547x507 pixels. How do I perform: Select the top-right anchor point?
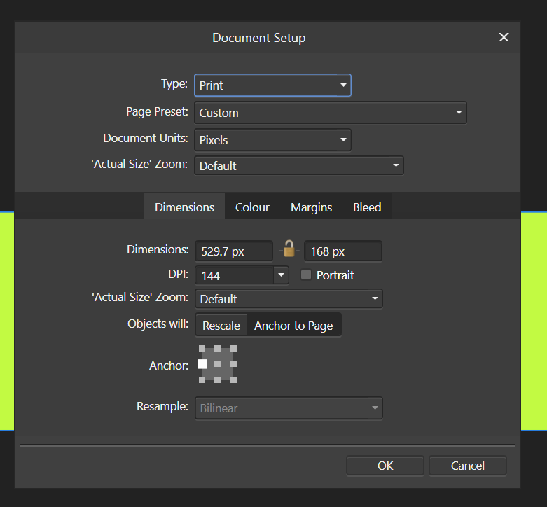(x=233, y=348)
